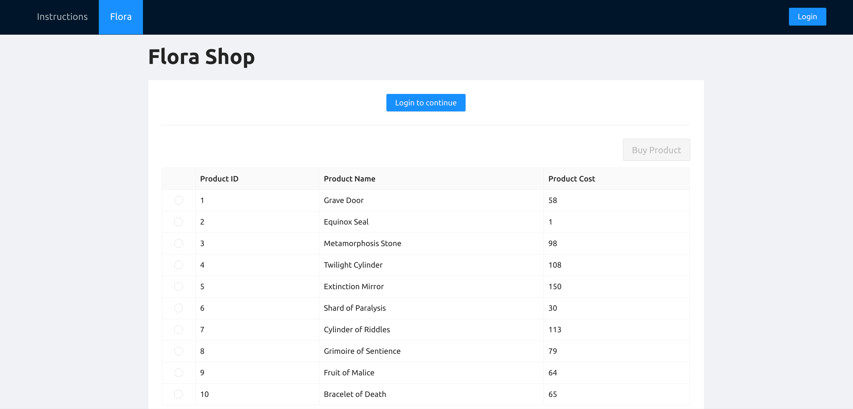Select the Equinox Seal radio button
853x409 pixels.
coord(179,222)
